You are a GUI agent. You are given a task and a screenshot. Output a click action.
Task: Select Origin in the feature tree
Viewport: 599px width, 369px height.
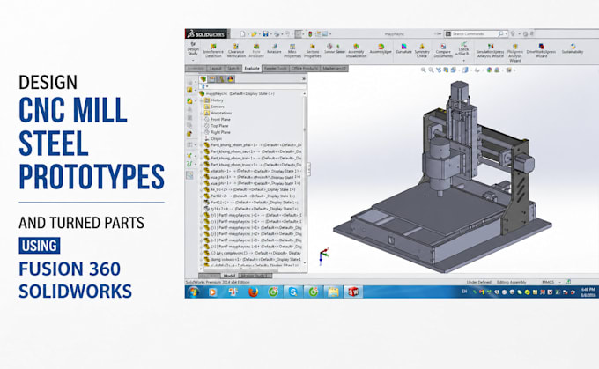point(216,138)
